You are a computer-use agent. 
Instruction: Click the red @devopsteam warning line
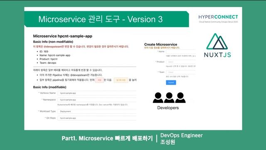coord(81,47)
